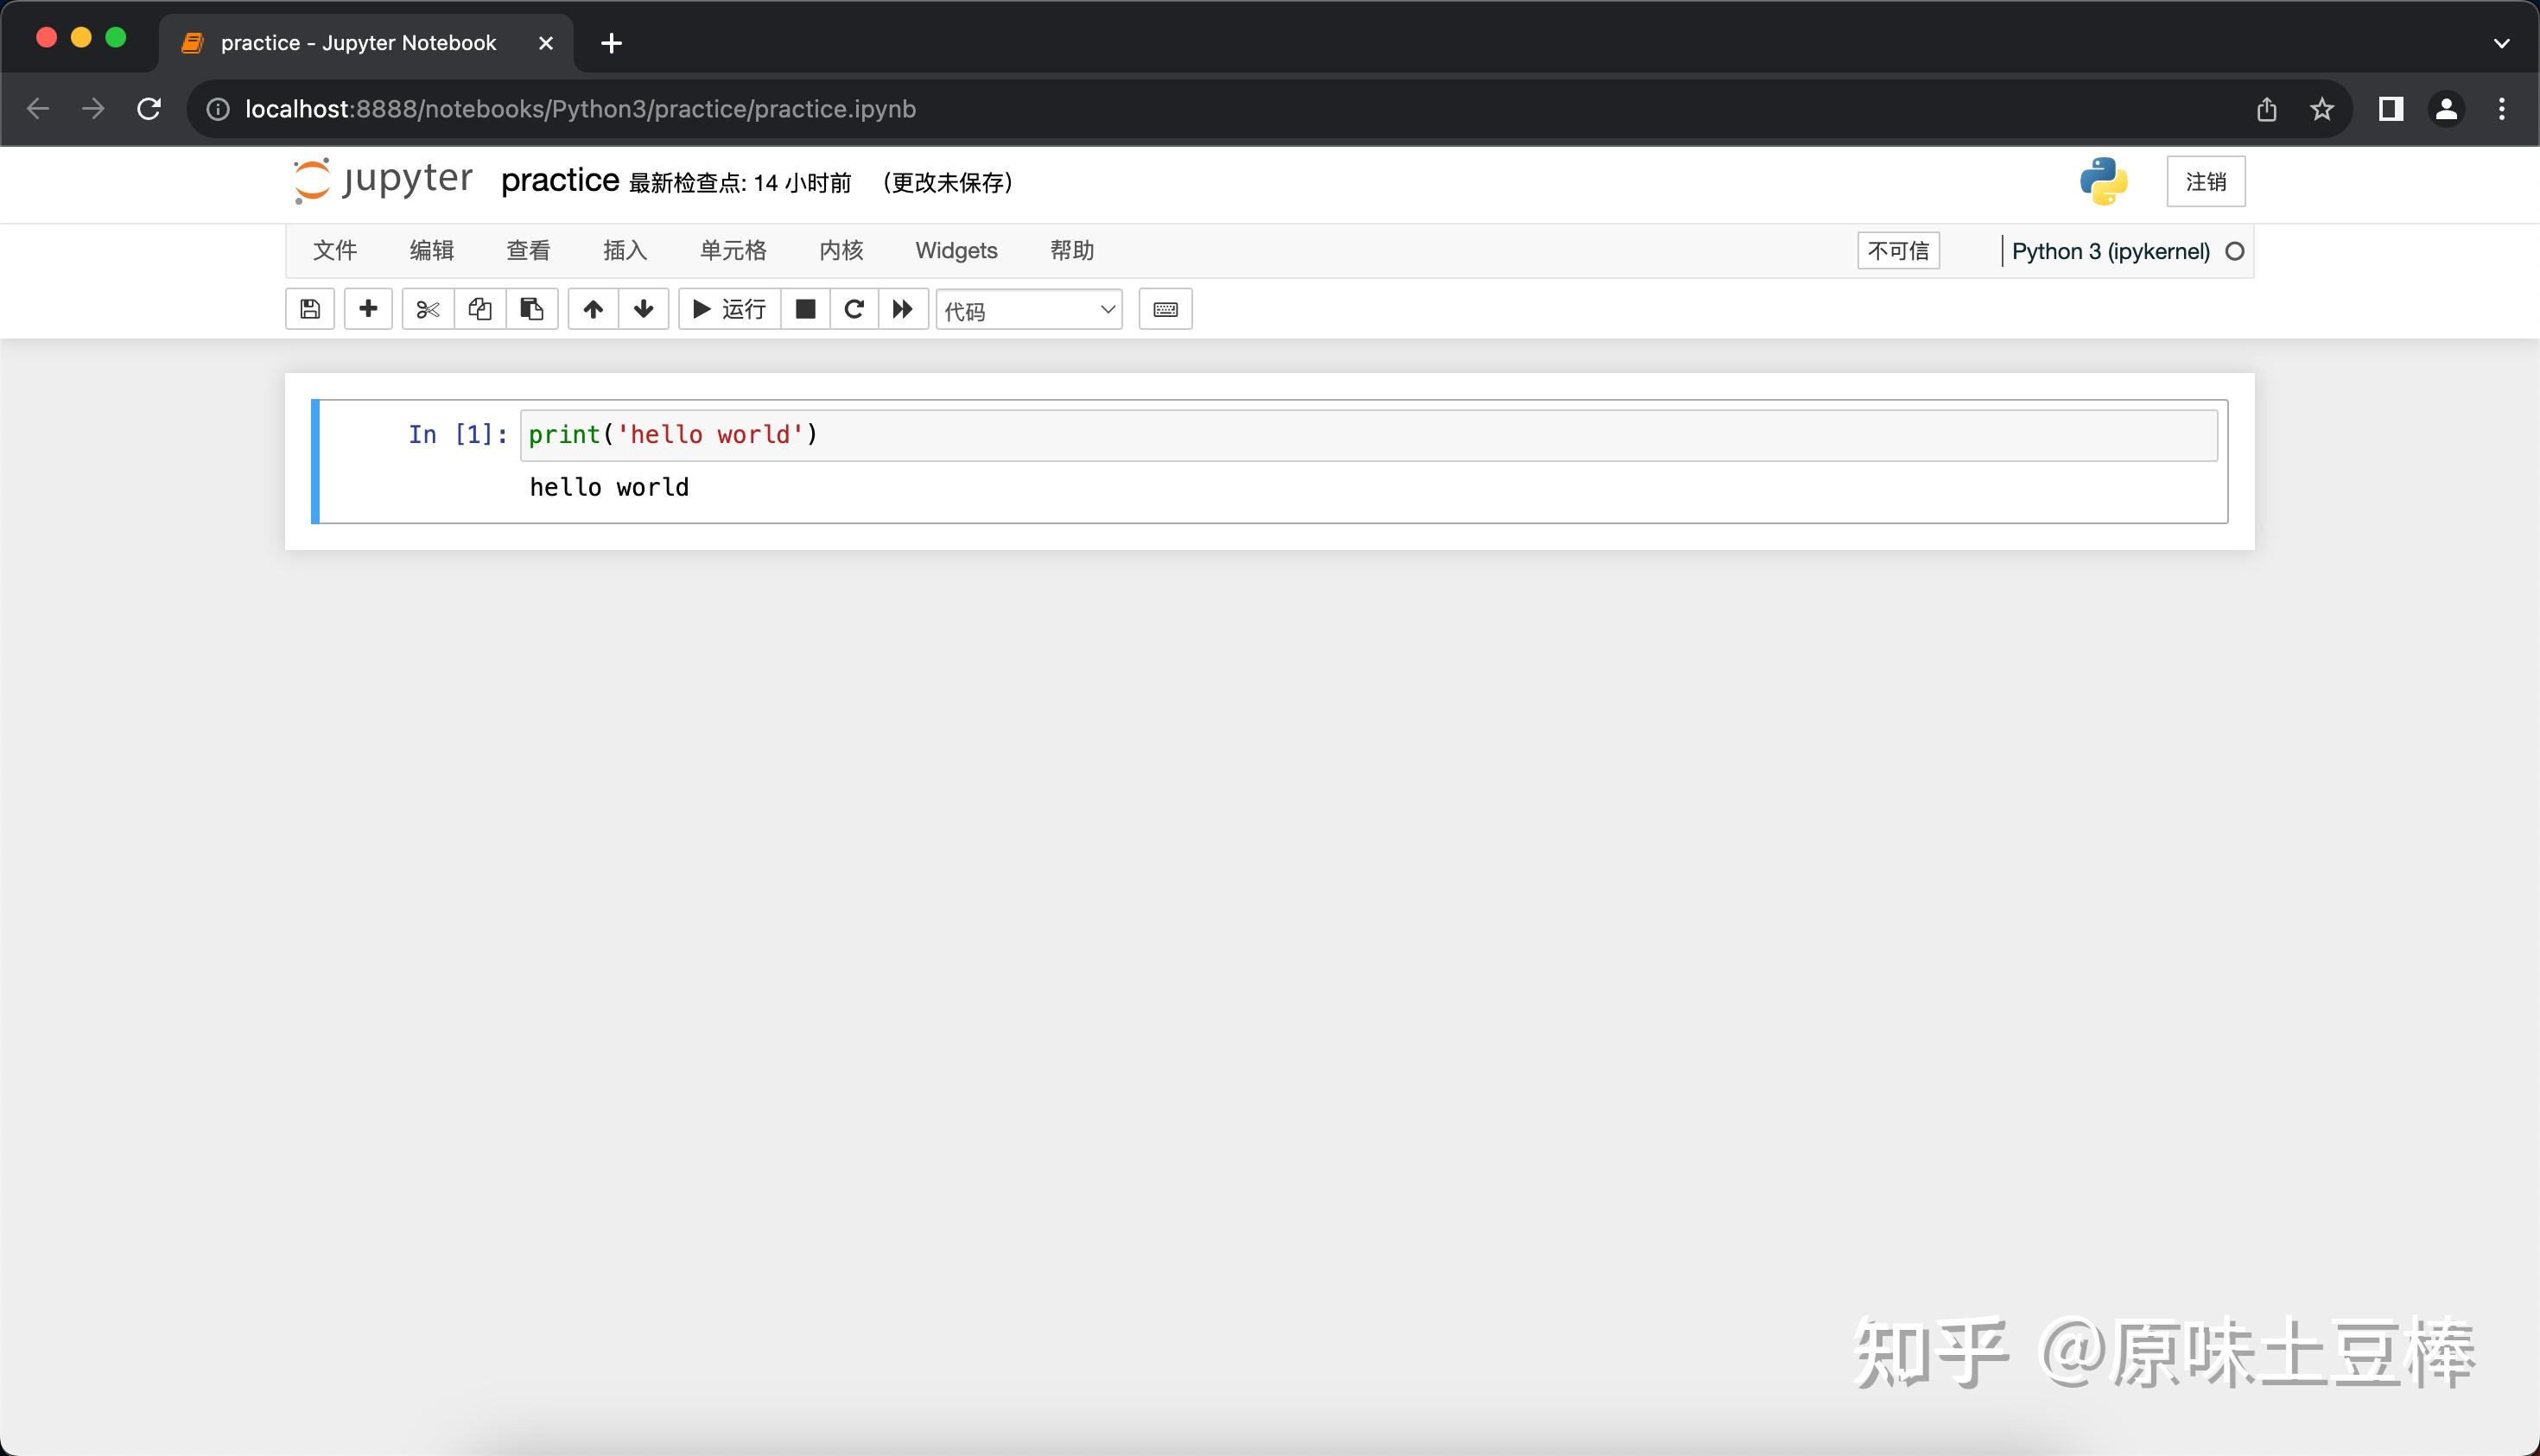
Task: Open the 文件 menu
Action: pyautogui.click(x=334, y=250)
